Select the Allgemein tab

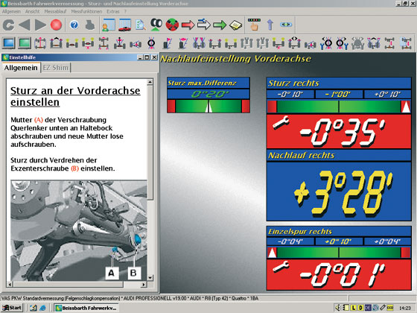21,68
